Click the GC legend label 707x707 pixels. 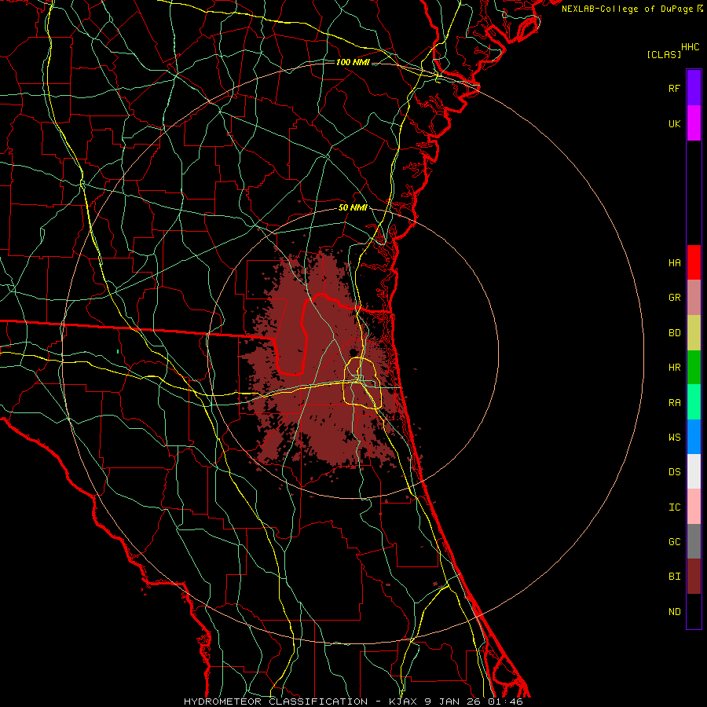coord(674,542)
